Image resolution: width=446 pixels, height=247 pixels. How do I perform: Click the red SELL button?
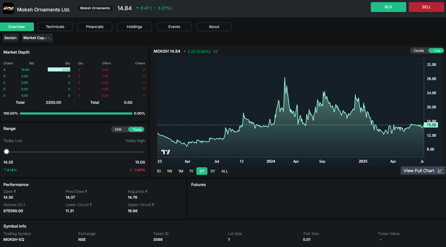426,7
